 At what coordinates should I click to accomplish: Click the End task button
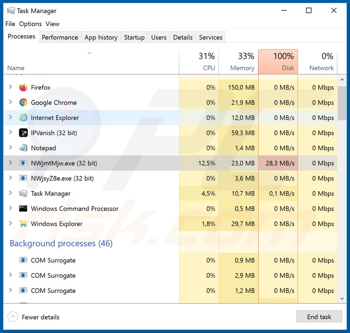coord(319,317)
